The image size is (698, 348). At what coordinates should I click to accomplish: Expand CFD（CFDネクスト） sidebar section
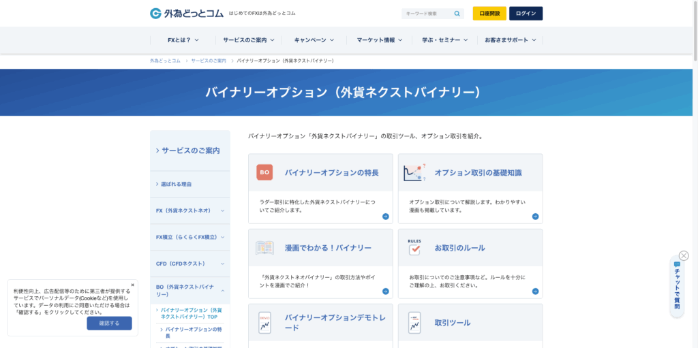coord(190,264)
